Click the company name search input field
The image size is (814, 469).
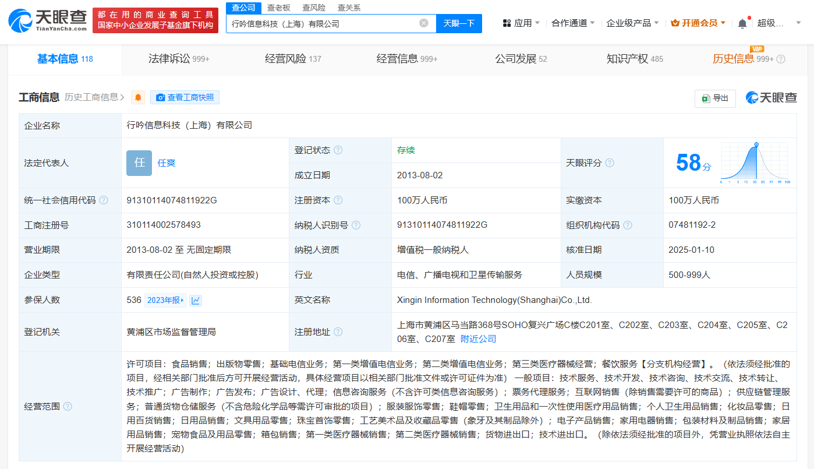click(320, 23)
